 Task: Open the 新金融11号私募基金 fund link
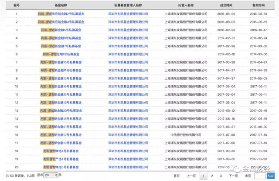tap(61, 70)
